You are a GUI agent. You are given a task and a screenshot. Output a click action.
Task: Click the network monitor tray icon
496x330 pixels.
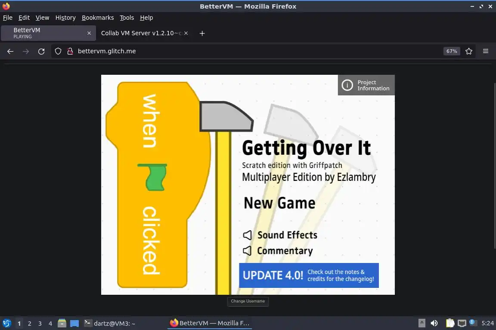[x=462, y=323]
